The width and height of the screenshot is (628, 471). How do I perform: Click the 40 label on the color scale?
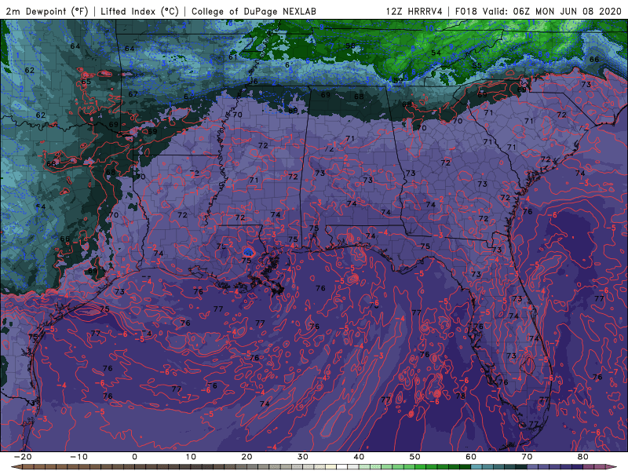point(359,457)
